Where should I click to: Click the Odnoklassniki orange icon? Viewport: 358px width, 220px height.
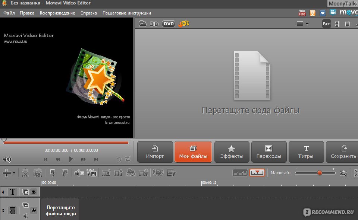point(313,13)
